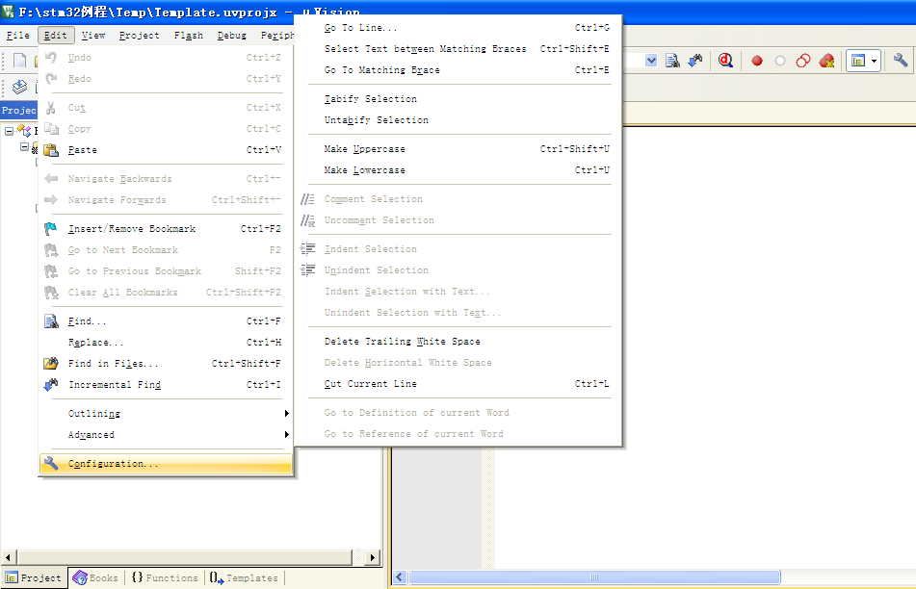916x589 pixels.
Task: Choose Untabify Selection
Action: tap(459, 120)
